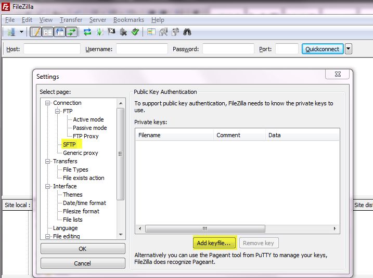Open the Quickconnect history dropdown
The image size is (373, 278).
(x=349, y=49)
